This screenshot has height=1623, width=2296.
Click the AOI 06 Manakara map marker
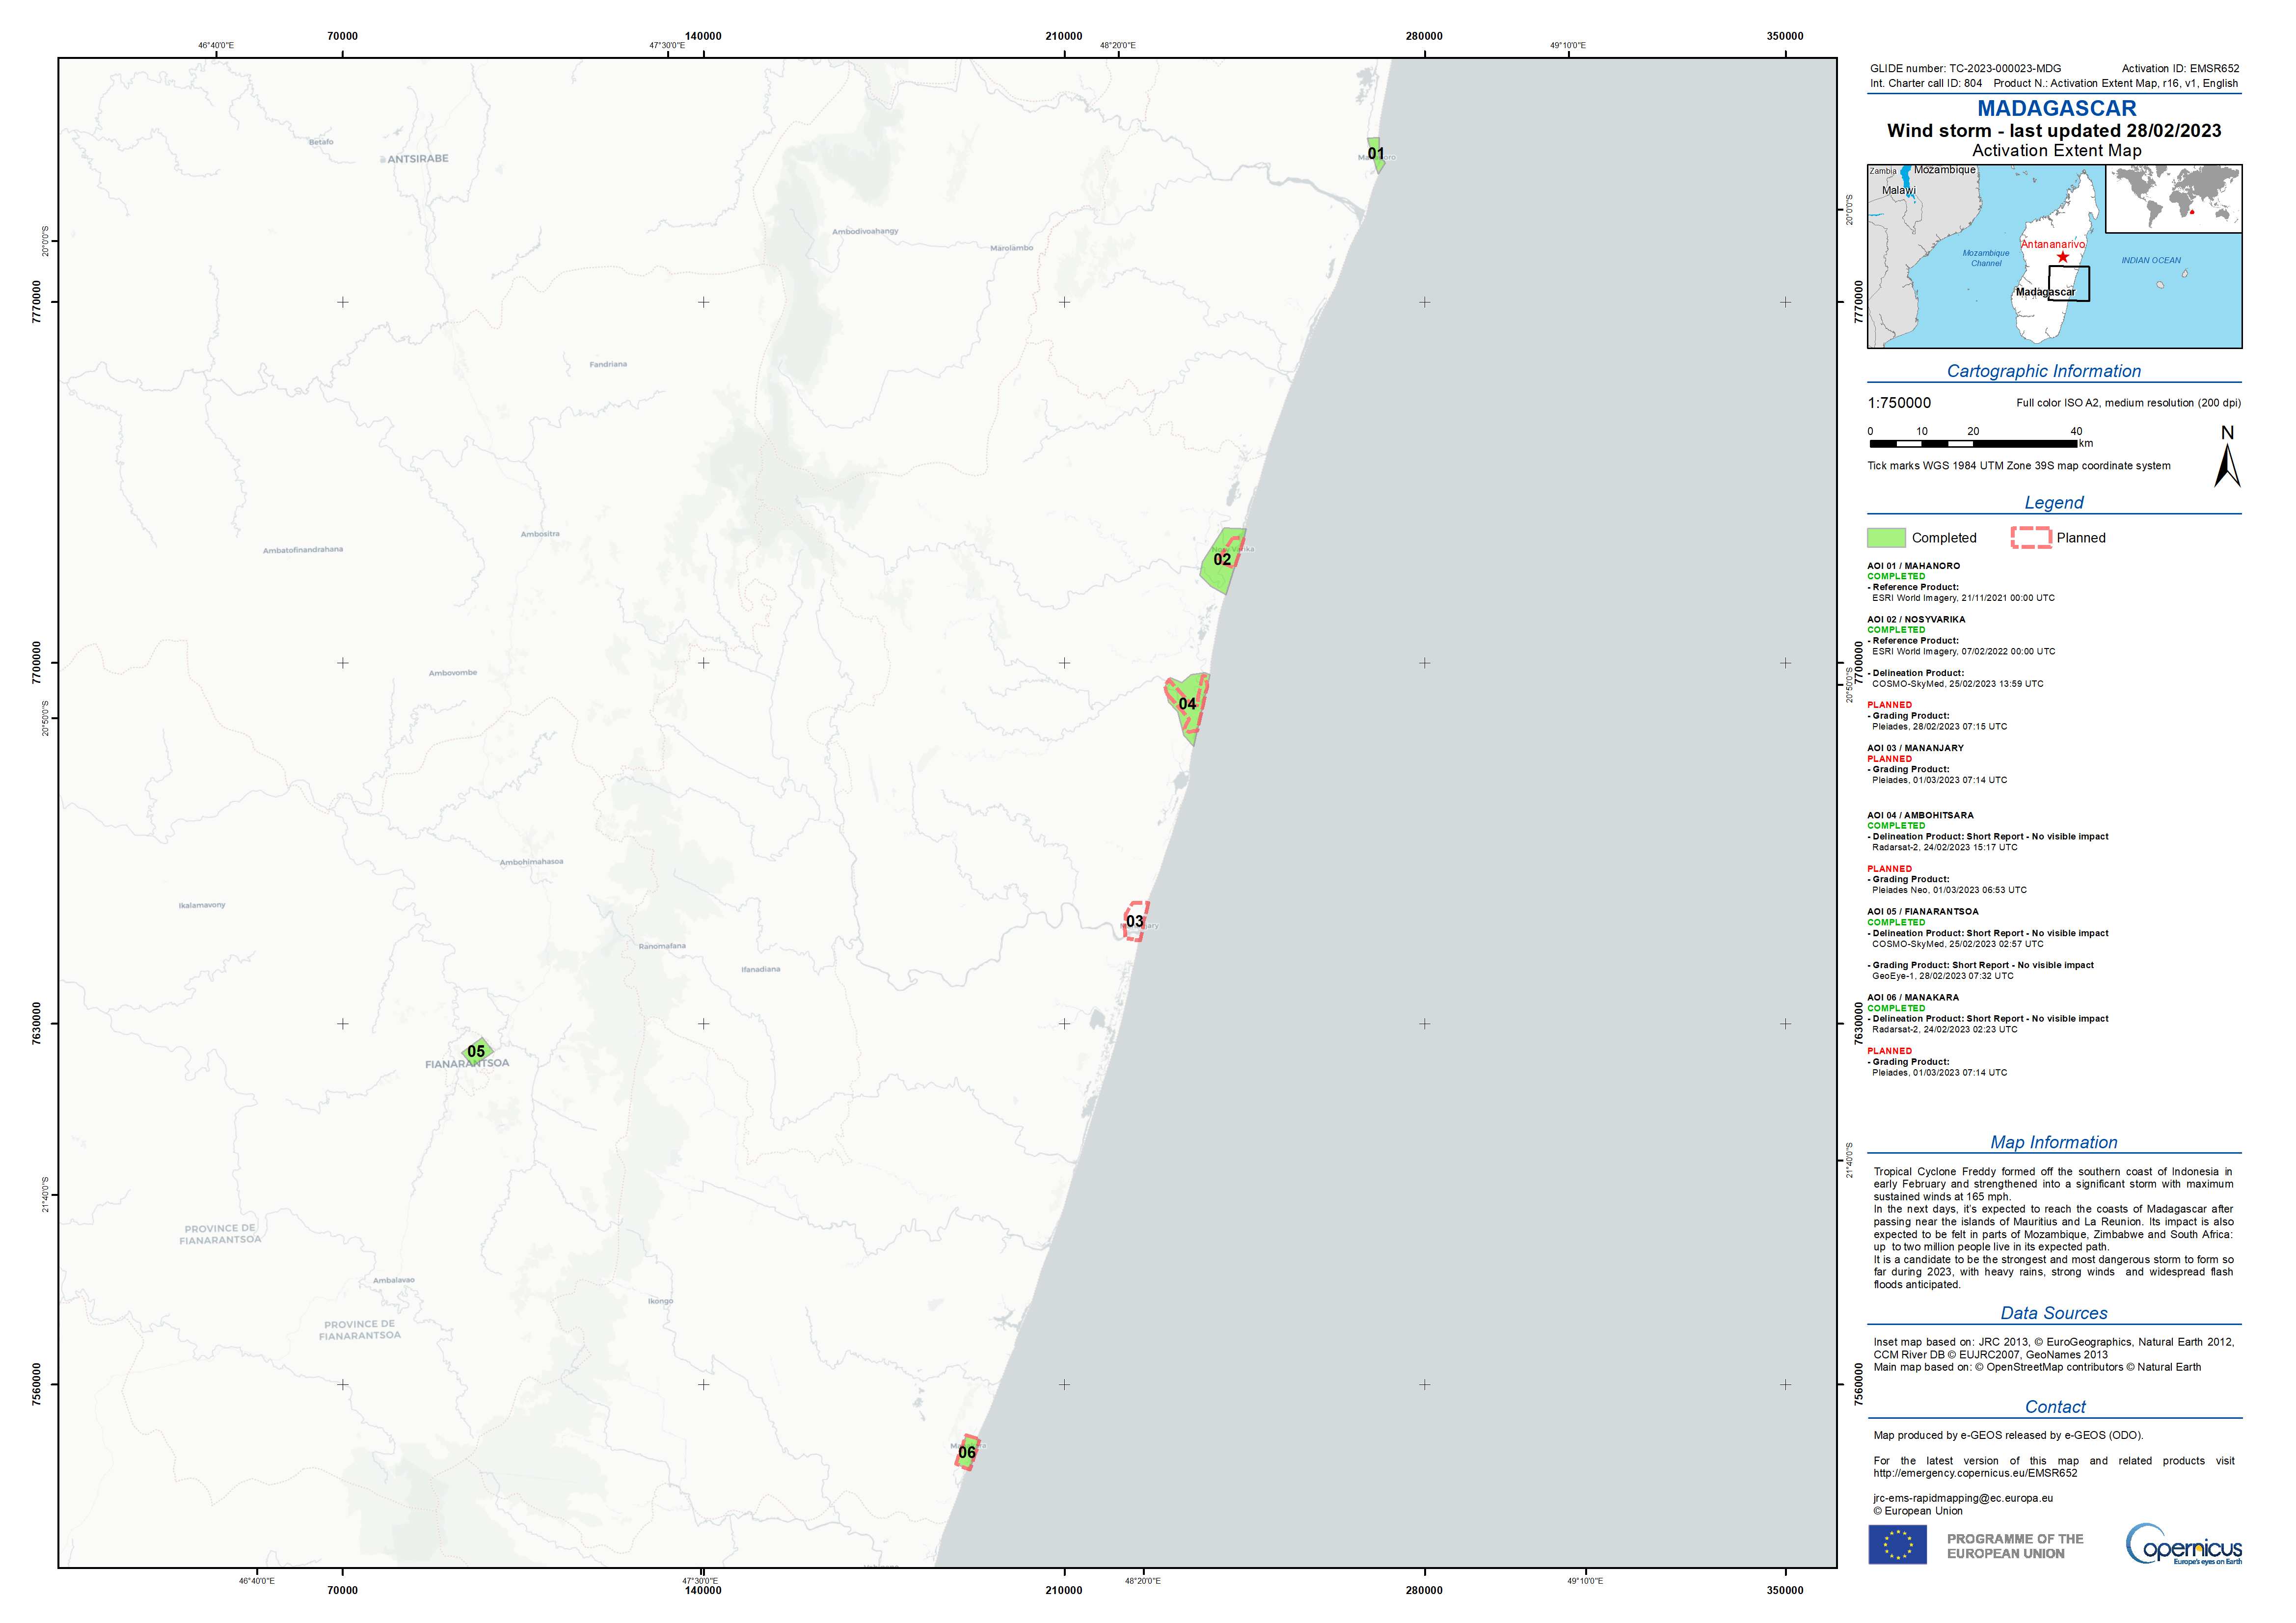click(967, 1452)
